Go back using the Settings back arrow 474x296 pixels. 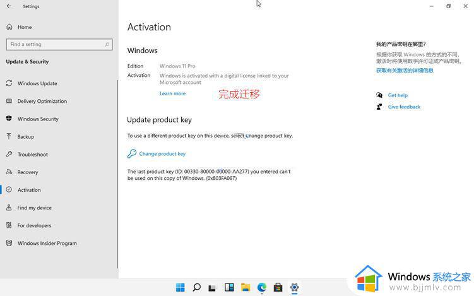click(9, 6)
